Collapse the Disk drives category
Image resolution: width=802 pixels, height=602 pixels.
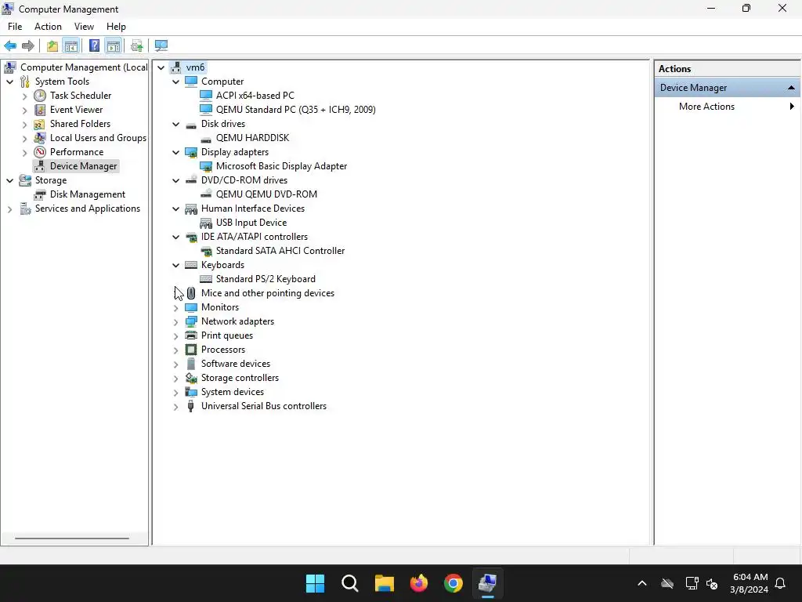tap(176, 125)
